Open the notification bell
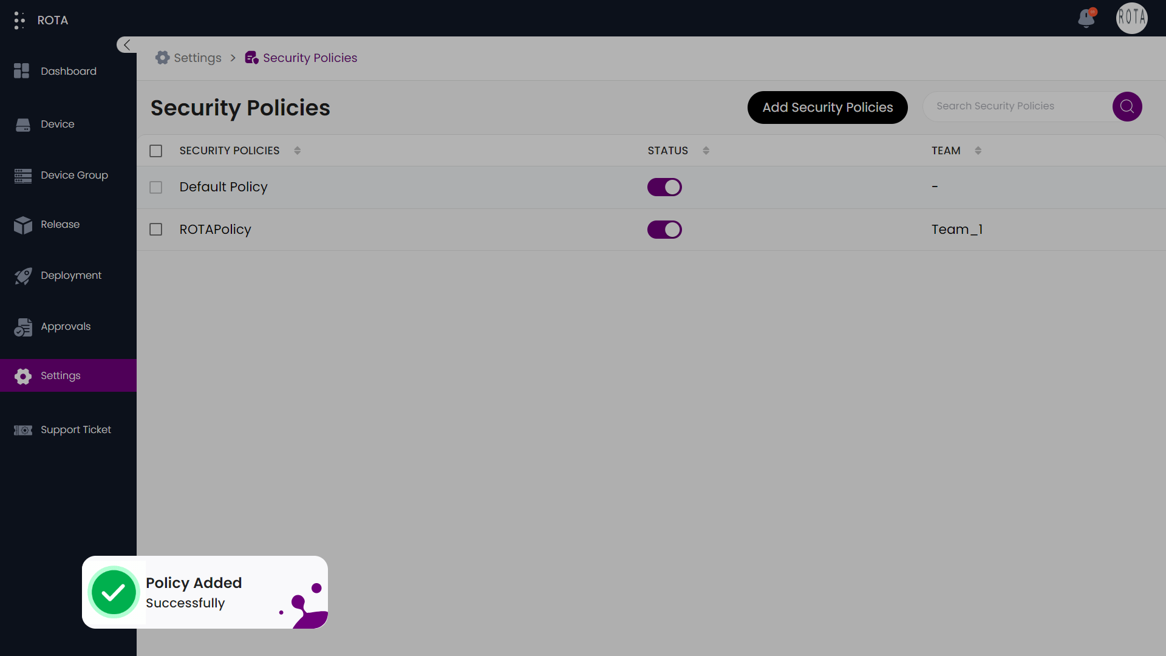The height and width of the screenshot is (656, 1166). [x=1086, y=18]
